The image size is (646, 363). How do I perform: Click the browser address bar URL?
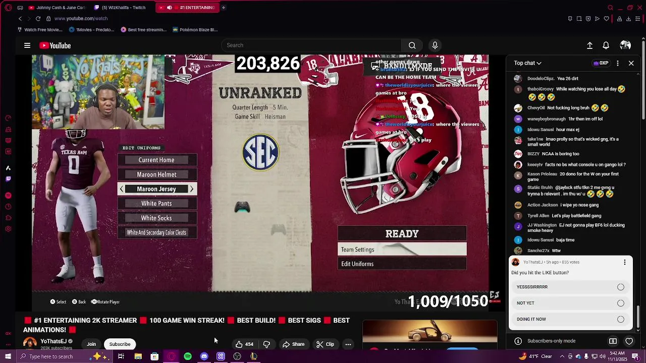click(x=81, y=19)
